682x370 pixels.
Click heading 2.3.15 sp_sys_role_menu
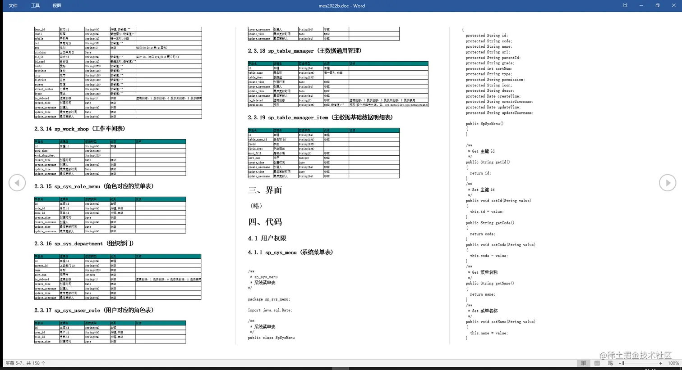point(94,186)
